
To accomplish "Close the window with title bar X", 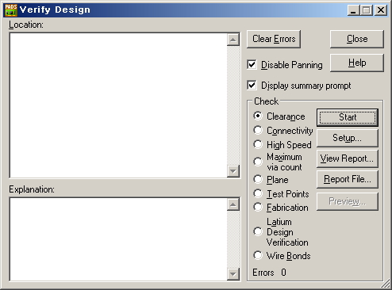I will pos(381,10).
